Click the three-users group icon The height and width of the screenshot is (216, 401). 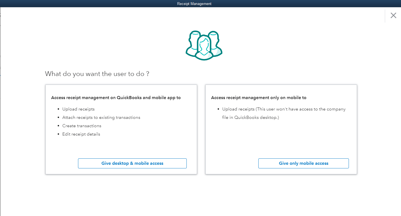[204, 45]
